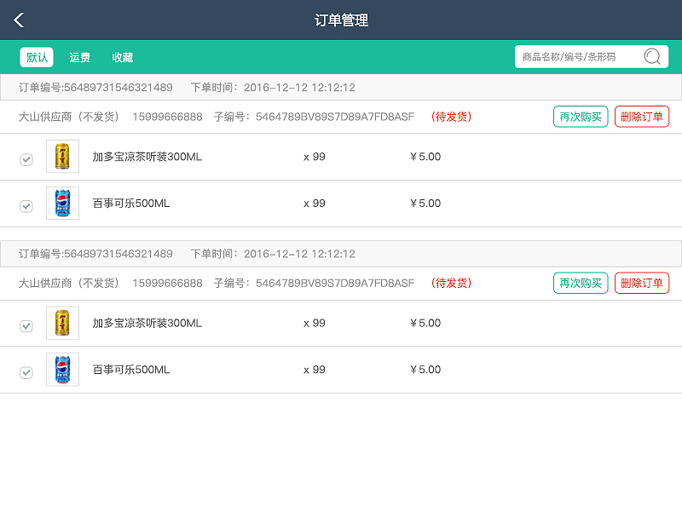Viewport: 682px width, 511px height.
Task: Click 删除订单 in the second order
Action: (642, 283)
